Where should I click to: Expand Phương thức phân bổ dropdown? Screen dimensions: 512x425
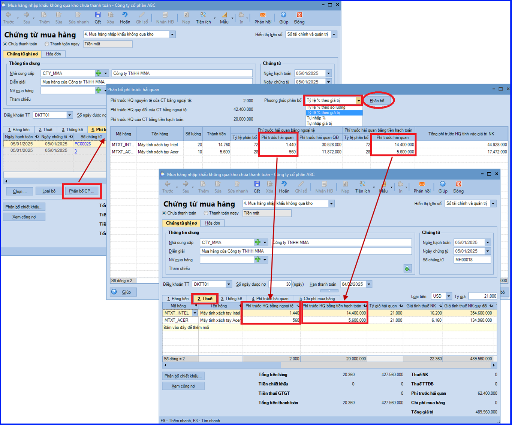(x=359, y=100)
